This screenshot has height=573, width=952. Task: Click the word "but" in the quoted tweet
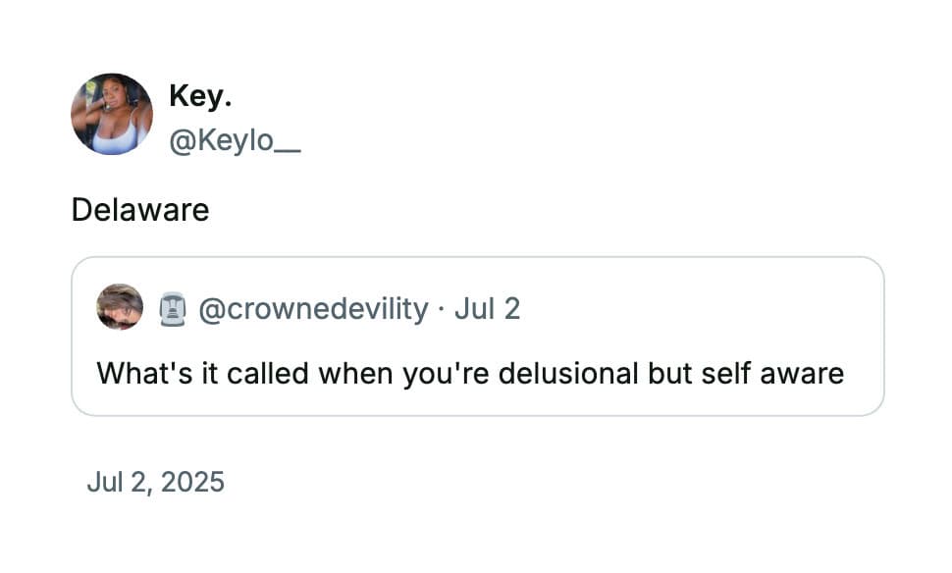pyautogui.click(x=669, y=373)
